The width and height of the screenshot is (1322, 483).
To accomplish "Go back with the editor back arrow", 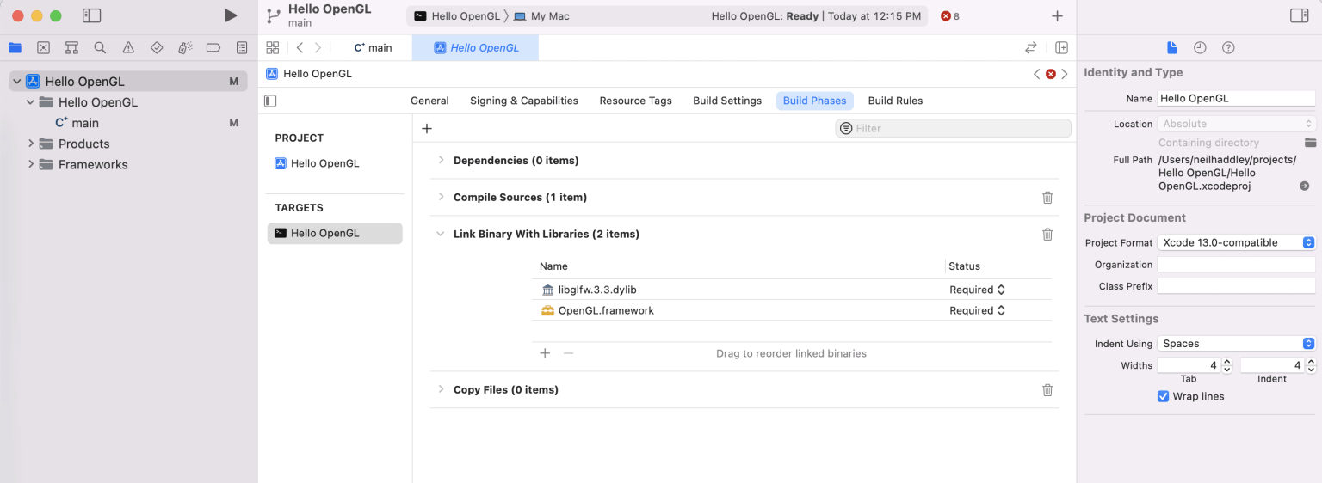I will pyautogui.click(x=299, y=48).
